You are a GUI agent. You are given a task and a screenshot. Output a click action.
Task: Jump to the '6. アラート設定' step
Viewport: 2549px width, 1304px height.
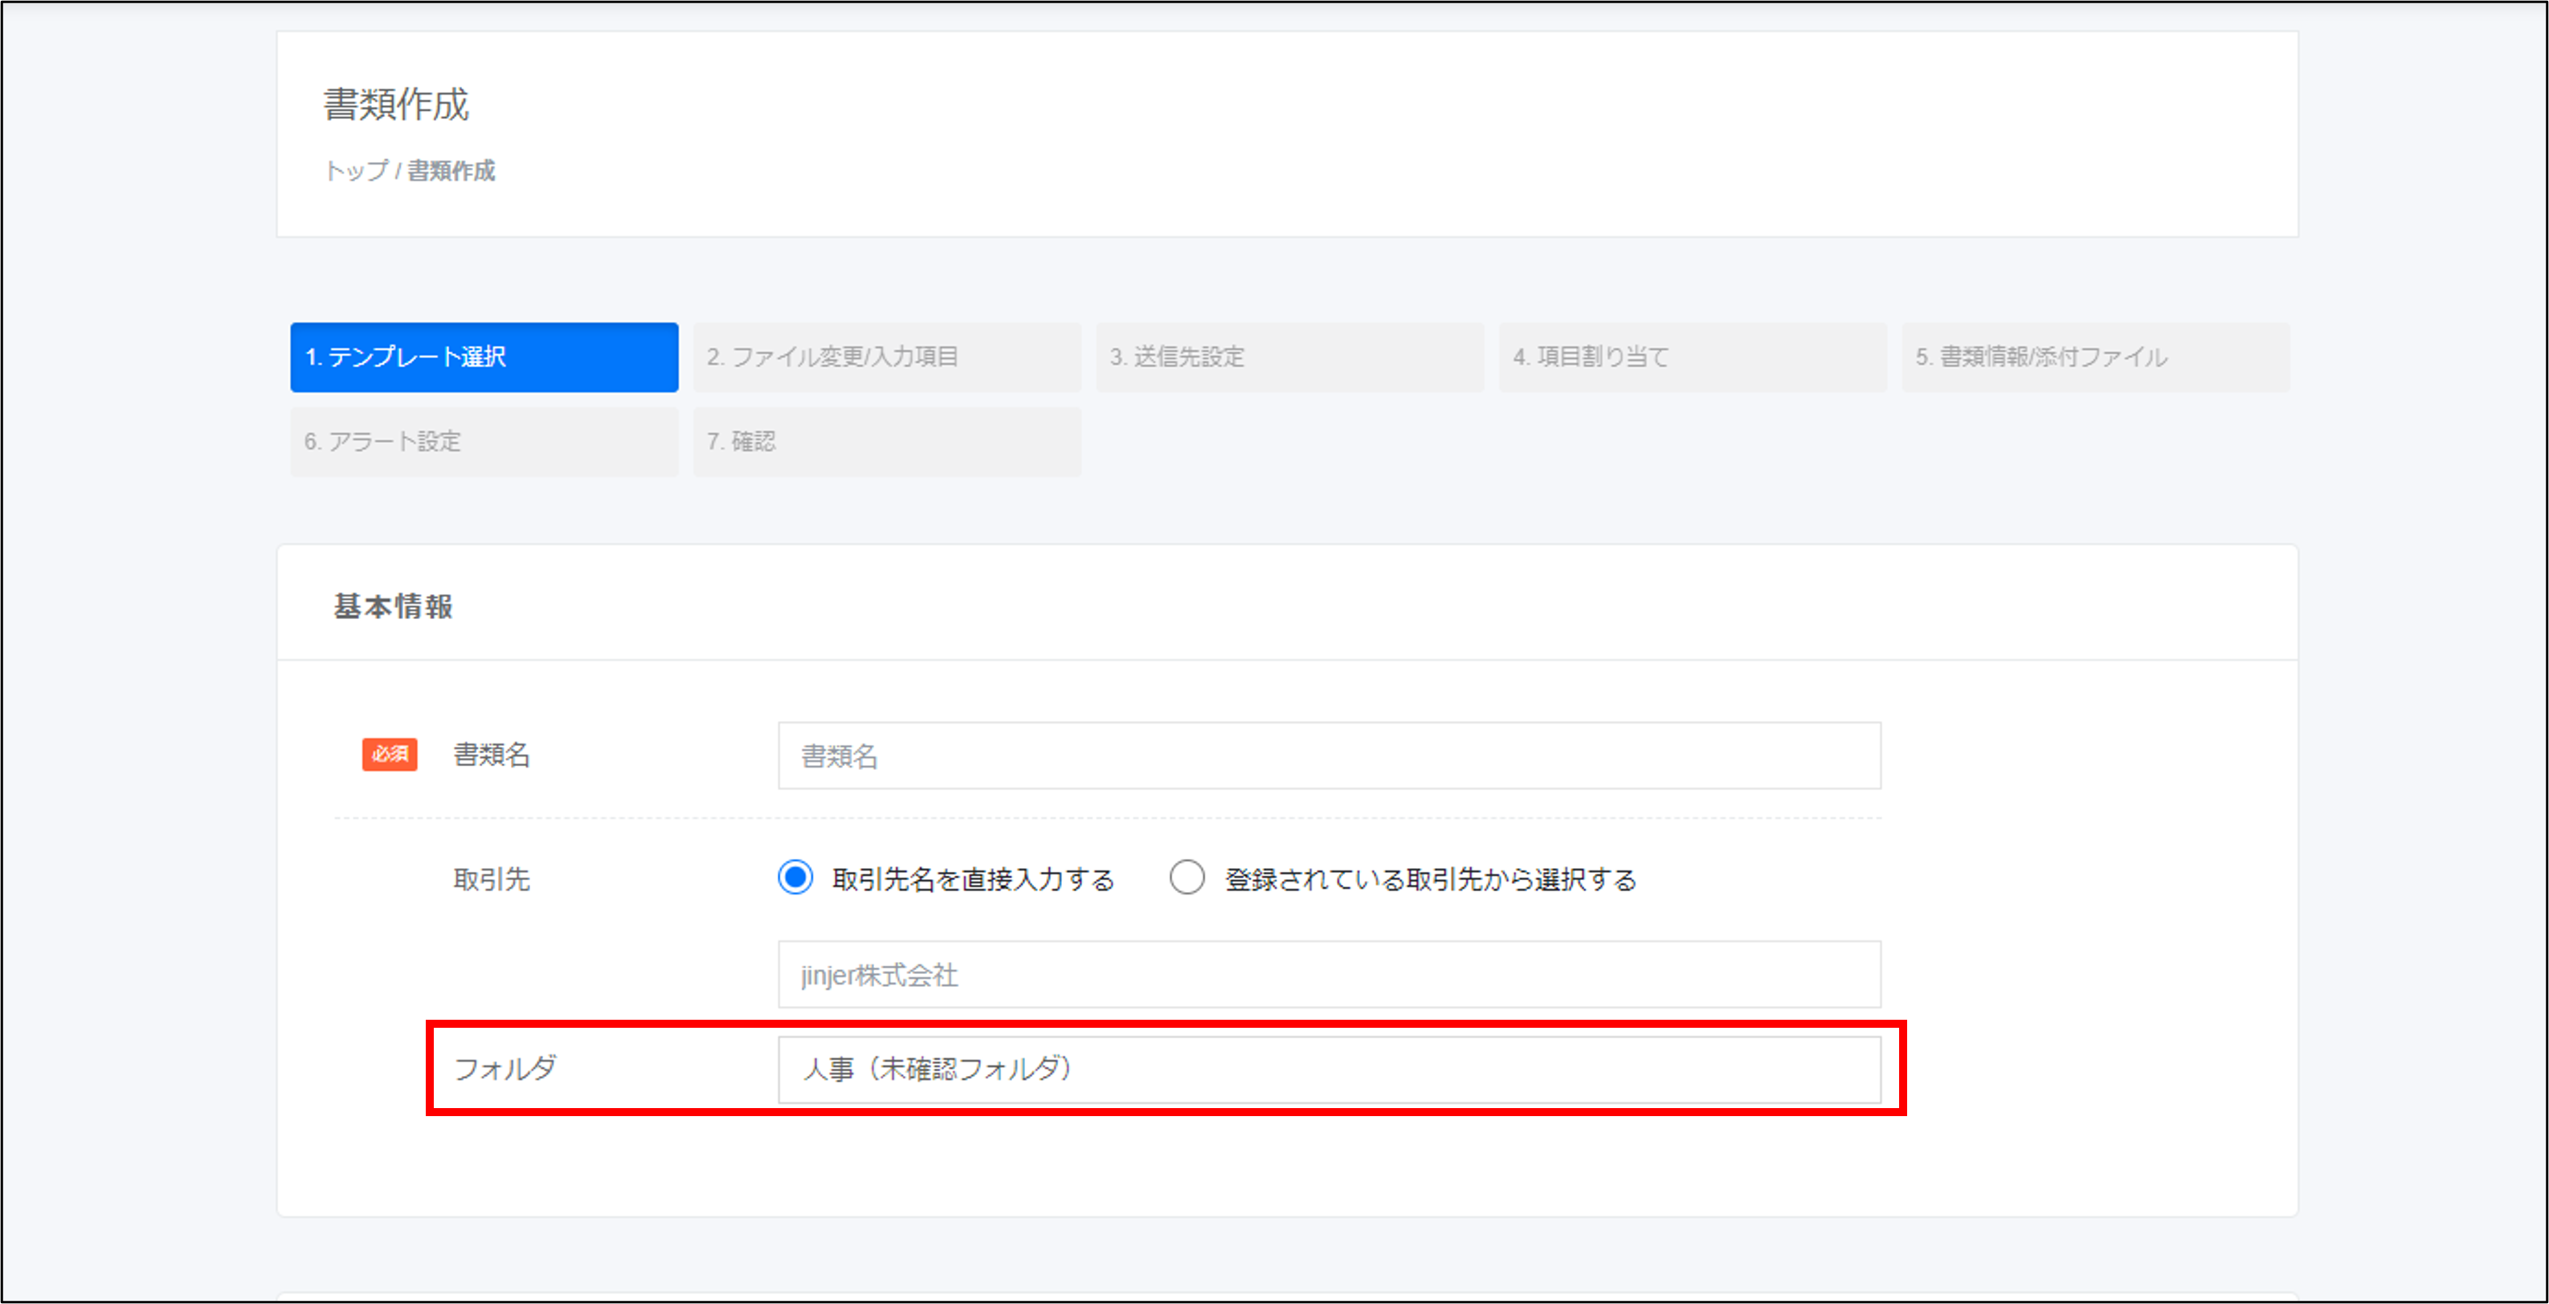tap(484, 442)
